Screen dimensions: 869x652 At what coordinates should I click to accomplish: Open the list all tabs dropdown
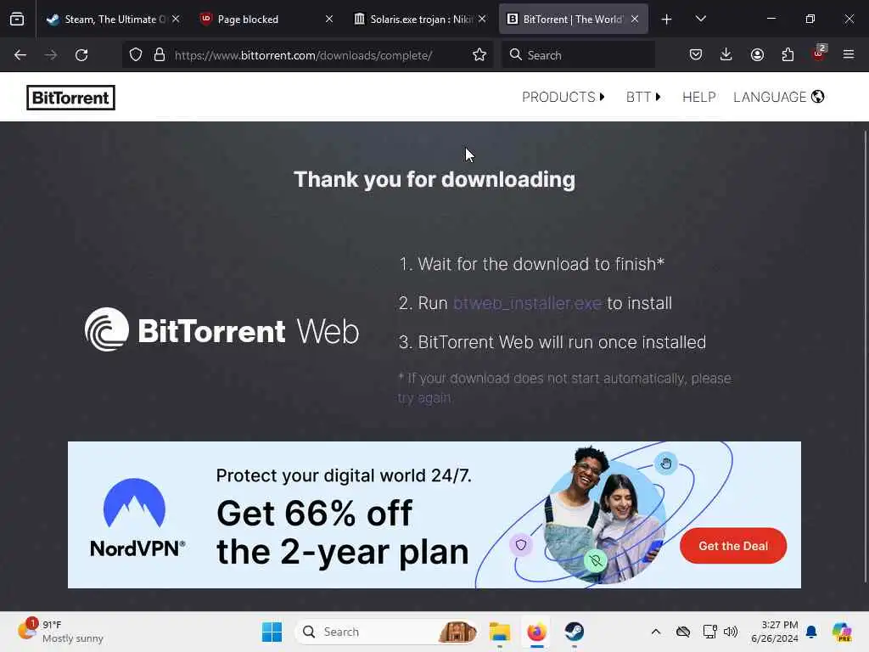click(x=700, y=19)
